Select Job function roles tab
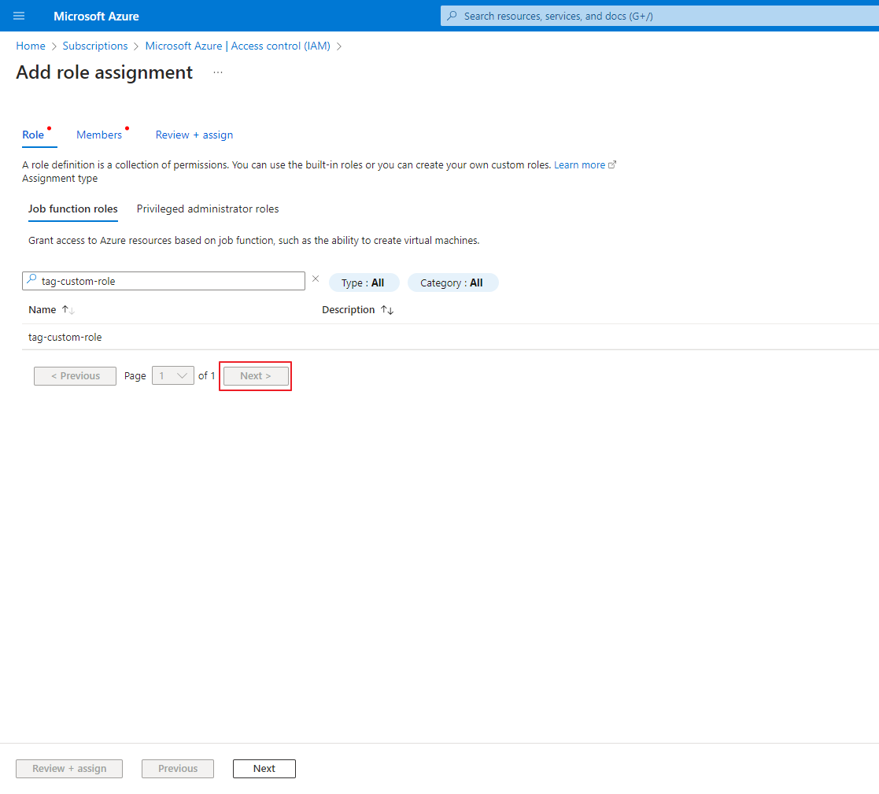The height and width of the screenshot is (794, 879). [x=73, y=209]
